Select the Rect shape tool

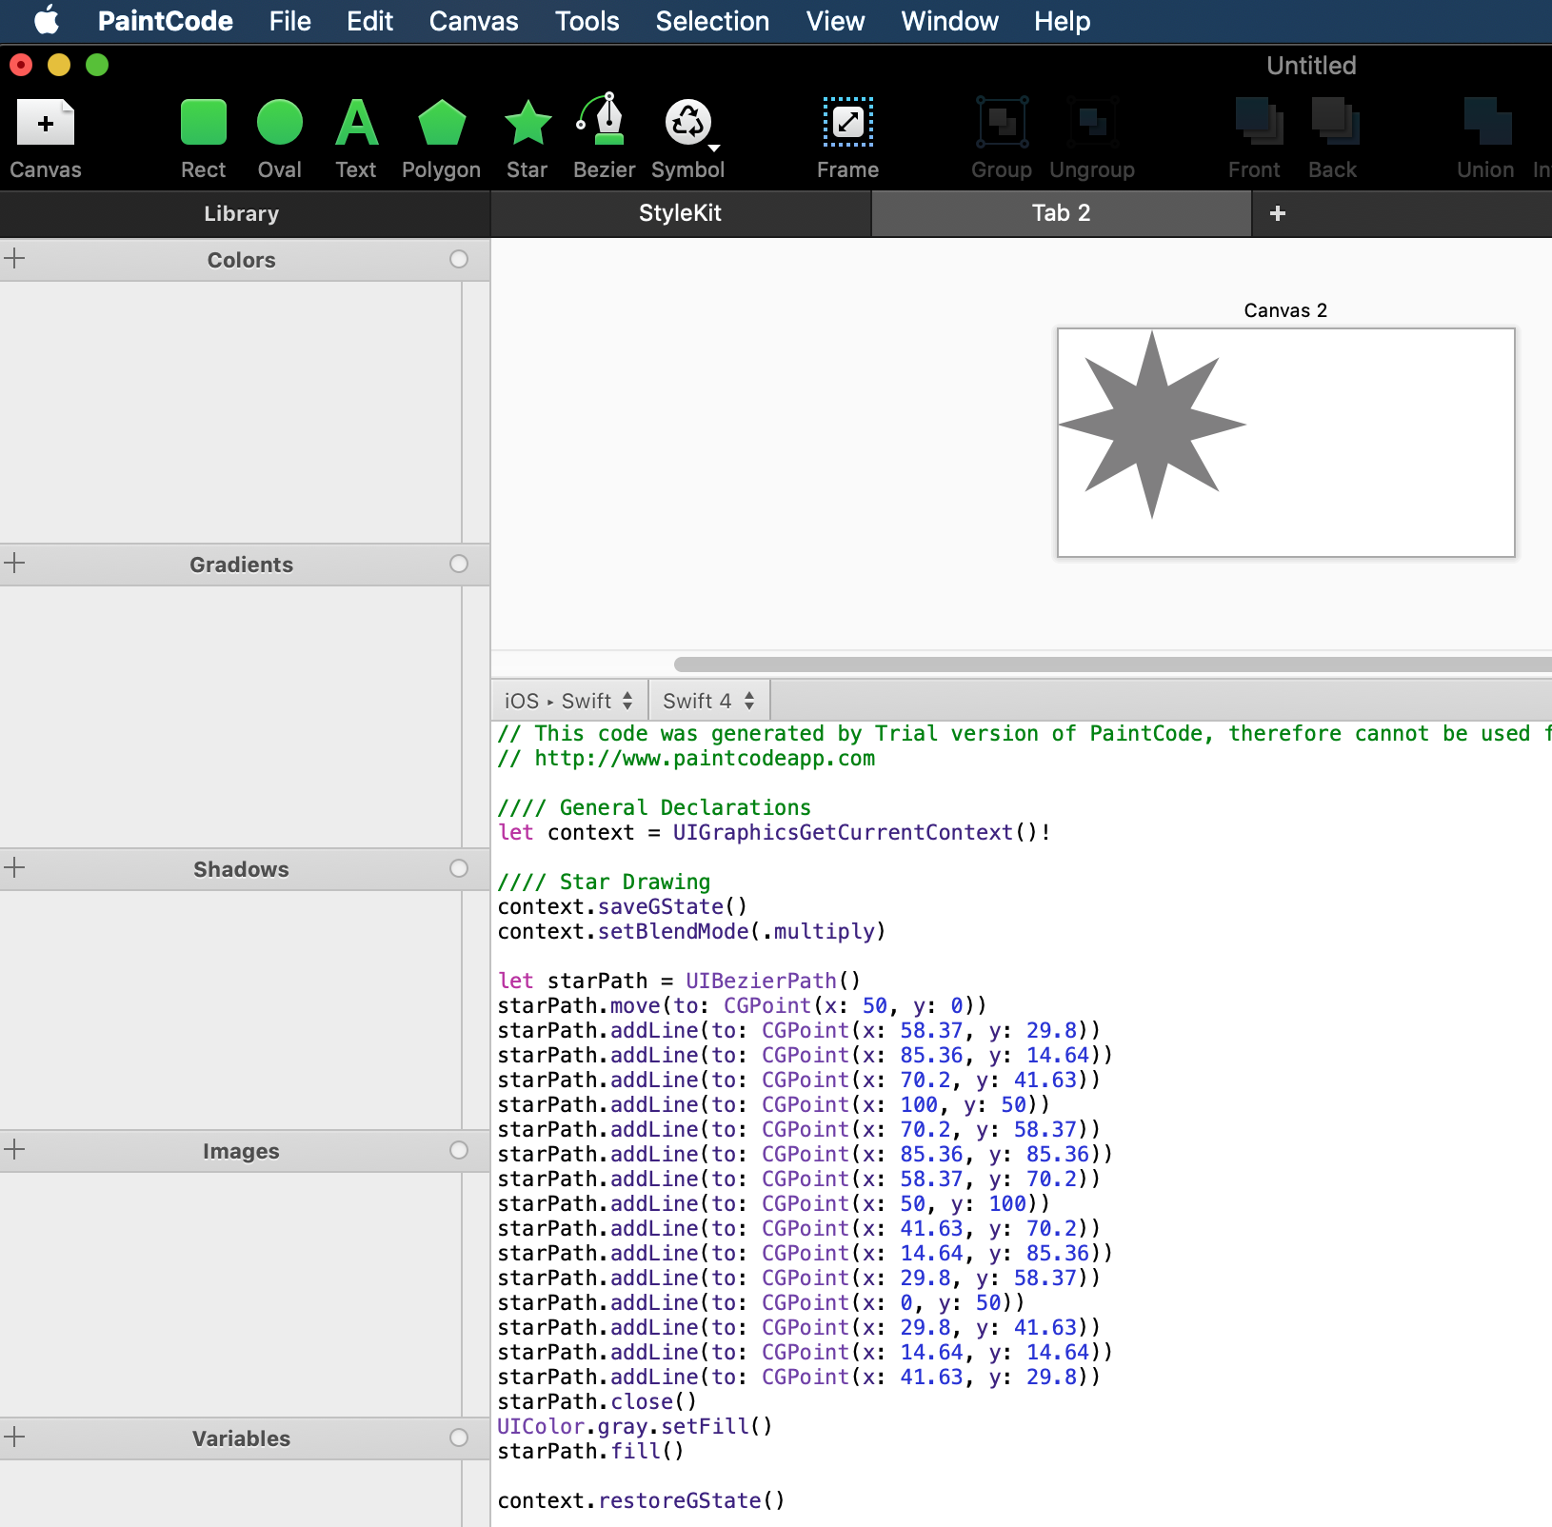pyautogui.click(x=204, y=139)
